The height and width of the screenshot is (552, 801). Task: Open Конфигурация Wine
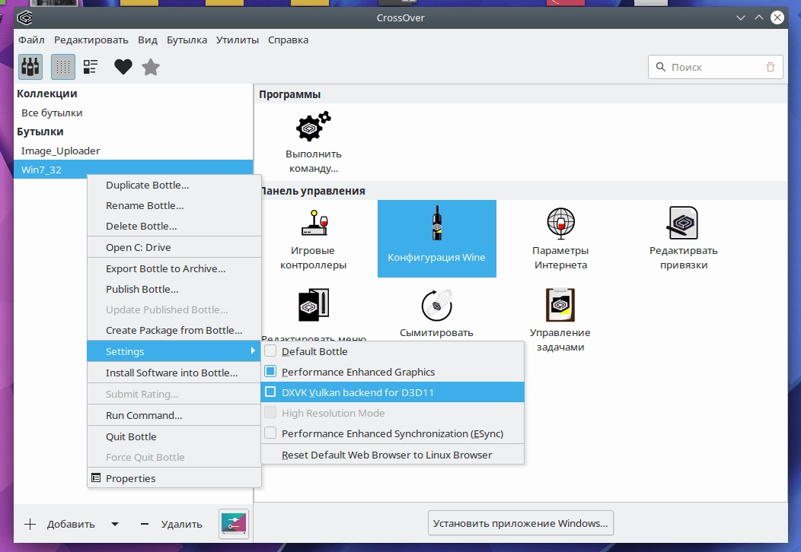[x=437, y=239]
